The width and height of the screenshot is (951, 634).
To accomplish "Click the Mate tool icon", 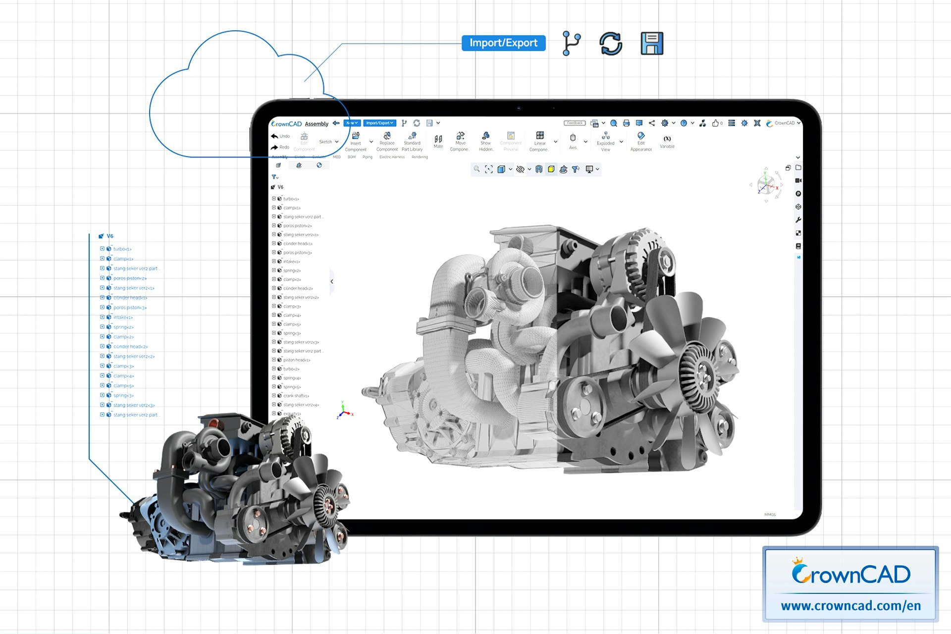I will [438, 140].
